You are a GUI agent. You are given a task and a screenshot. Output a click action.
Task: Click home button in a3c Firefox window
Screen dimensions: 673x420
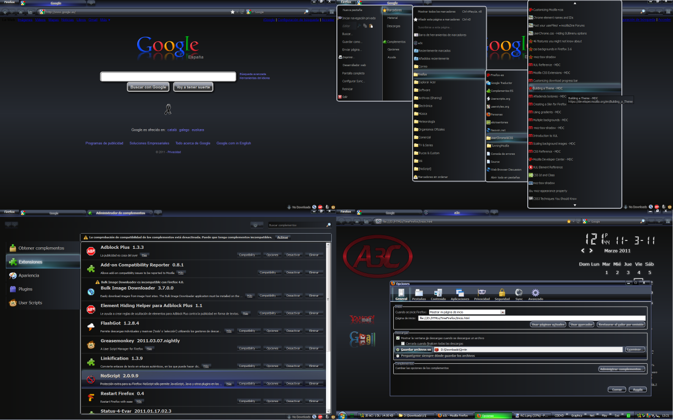click(x=356, y=222)
